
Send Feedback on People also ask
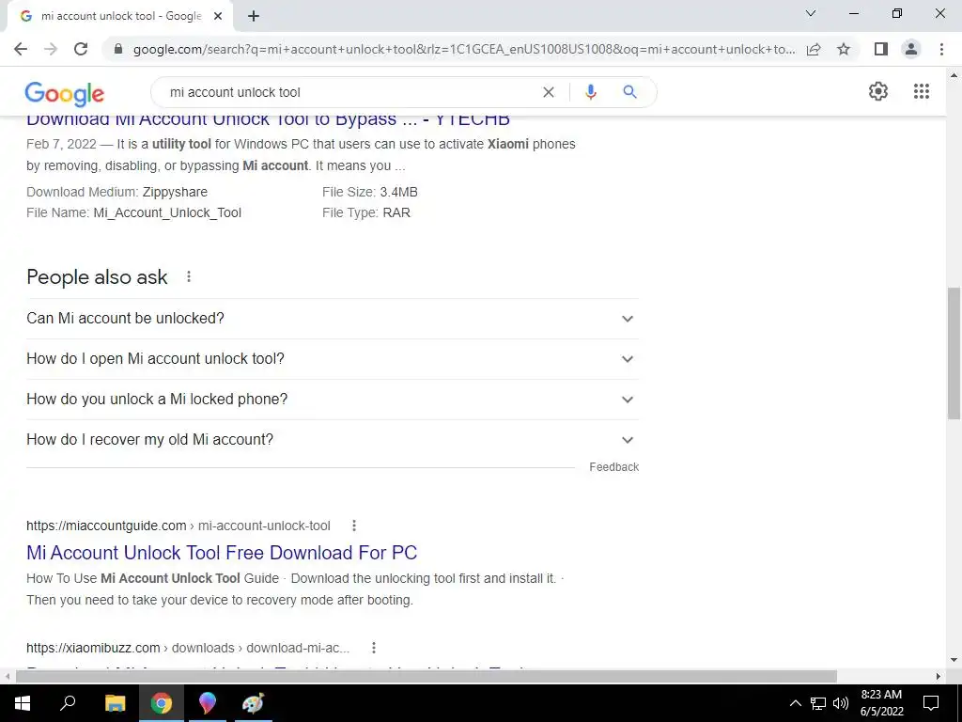click(x=614, y=467)
